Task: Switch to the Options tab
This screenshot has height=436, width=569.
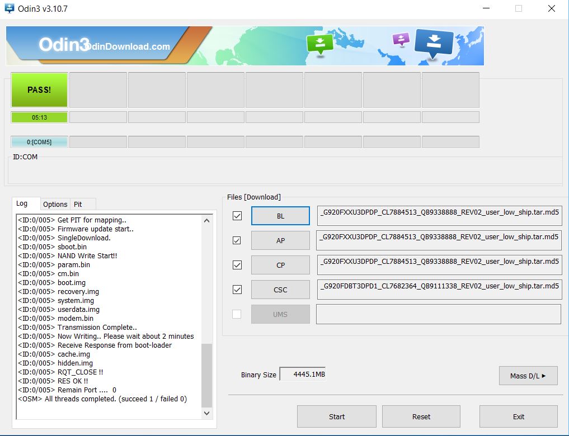Action: click(55, 204)
